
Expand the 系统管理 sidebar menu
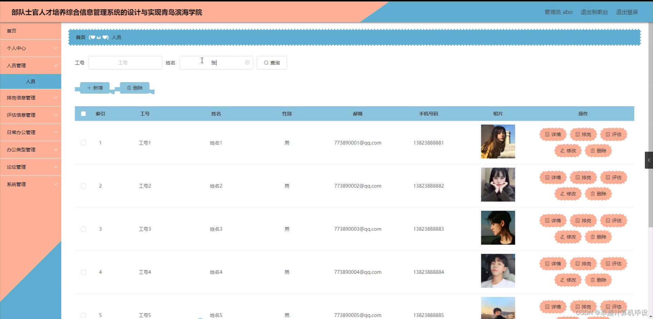tap(31, 184)
